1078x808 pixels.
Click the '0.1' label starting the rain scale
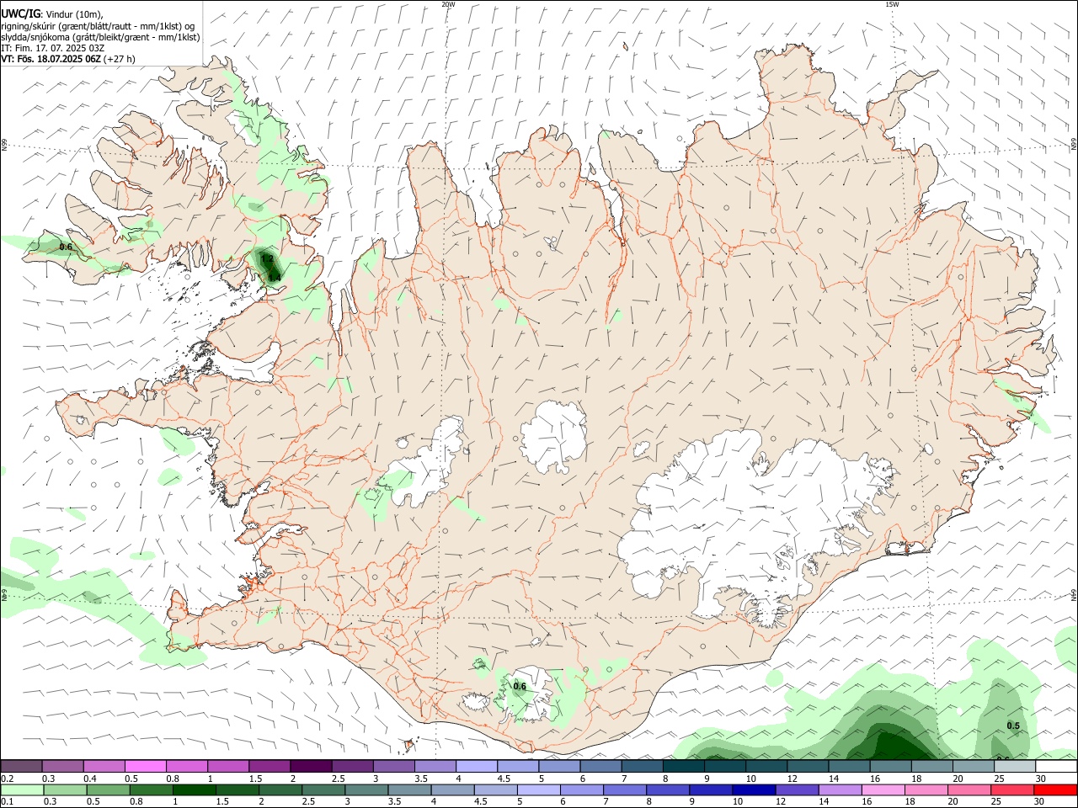pos(7,802)
